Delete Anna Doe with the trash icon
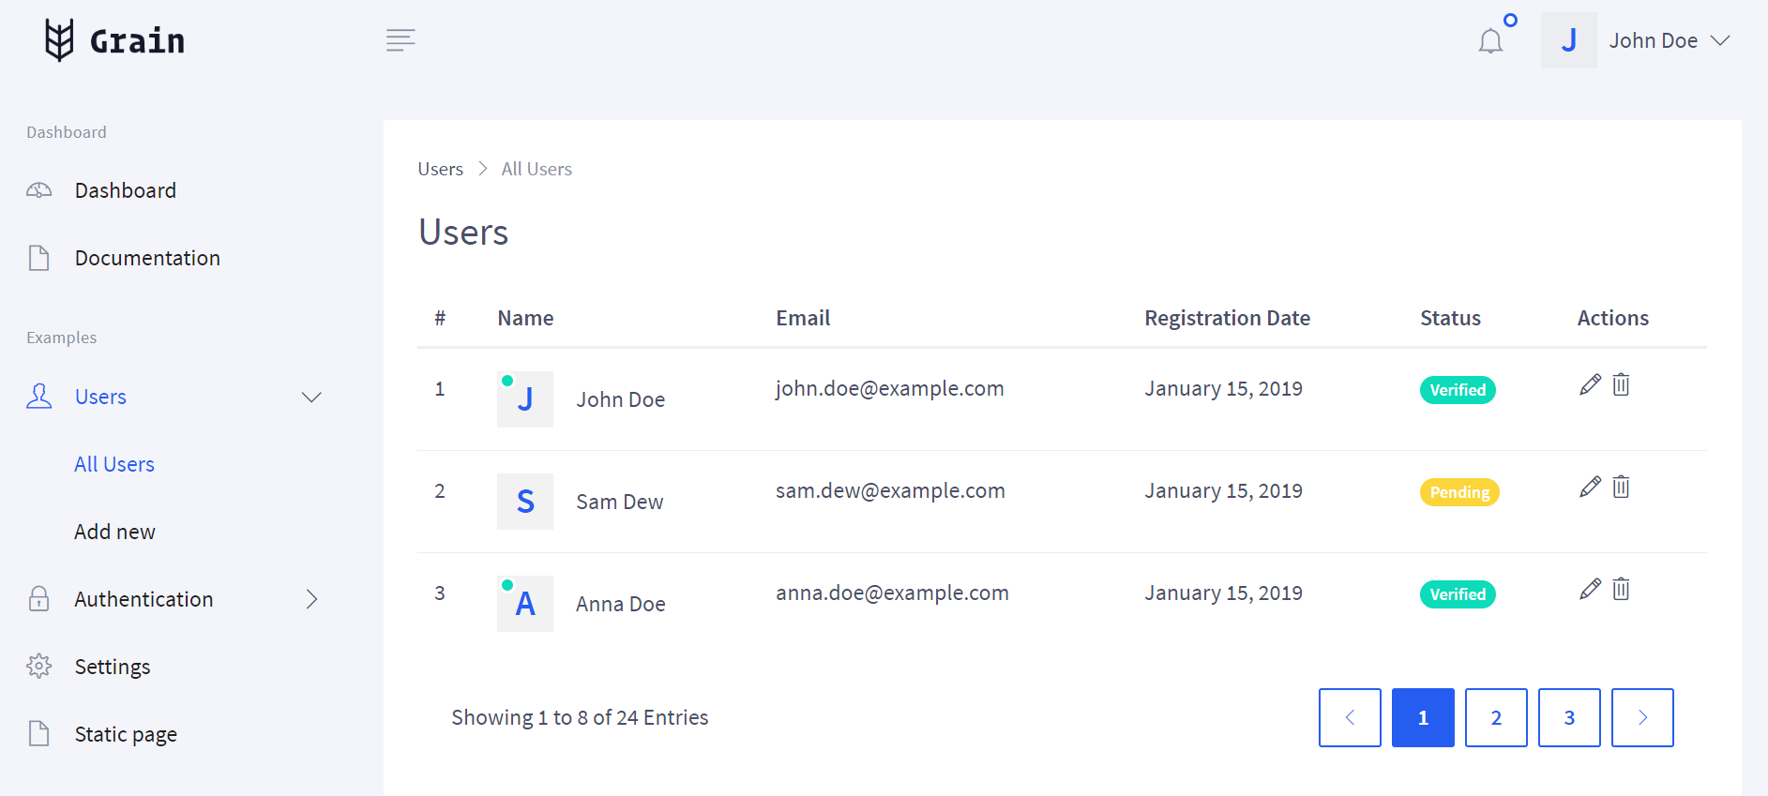This screenshot has height=796, width=1768. [x=1621, y=589]
